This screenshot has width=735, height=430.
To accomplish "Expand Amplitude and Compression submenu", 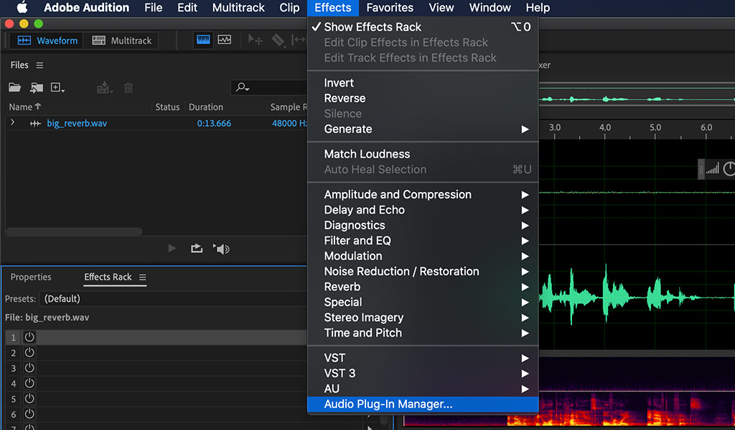I will 422,194.
